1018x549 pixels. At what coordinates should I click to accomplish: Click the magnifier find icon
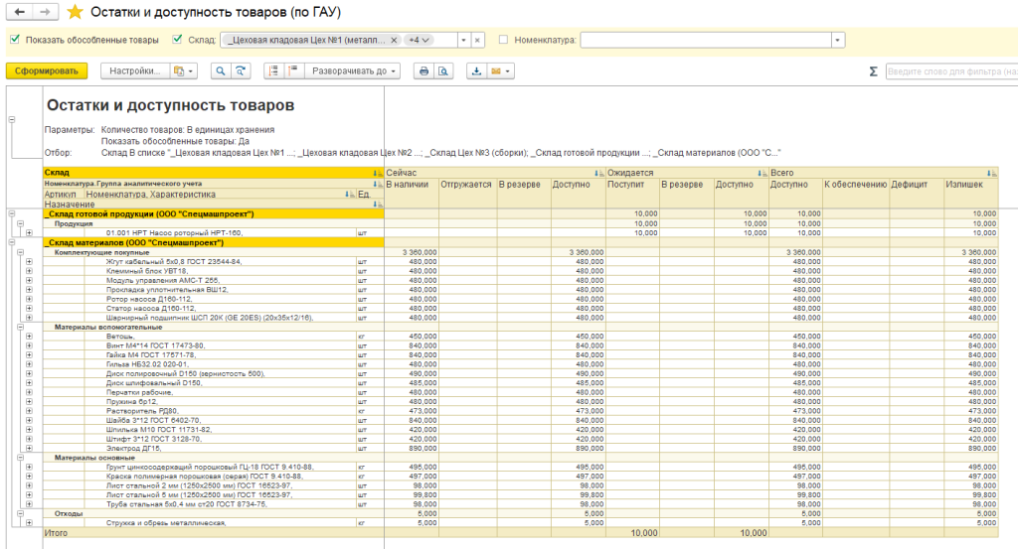coord(221,71)
